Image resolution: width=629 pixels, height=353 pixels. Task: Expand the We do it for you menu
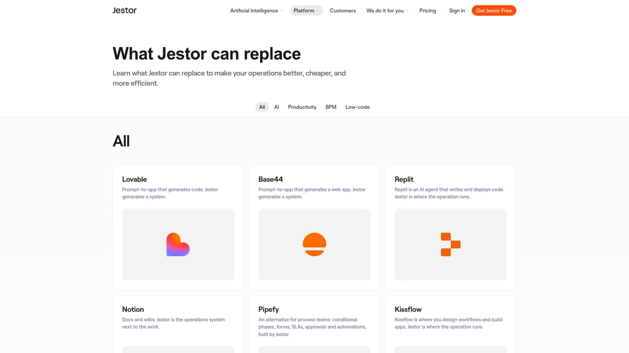387,11
